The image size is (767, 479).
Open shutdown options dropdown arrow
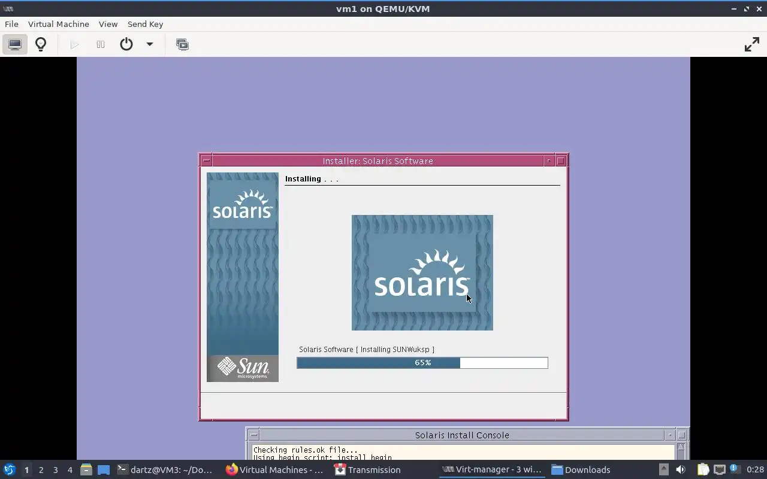coord(150,44)
